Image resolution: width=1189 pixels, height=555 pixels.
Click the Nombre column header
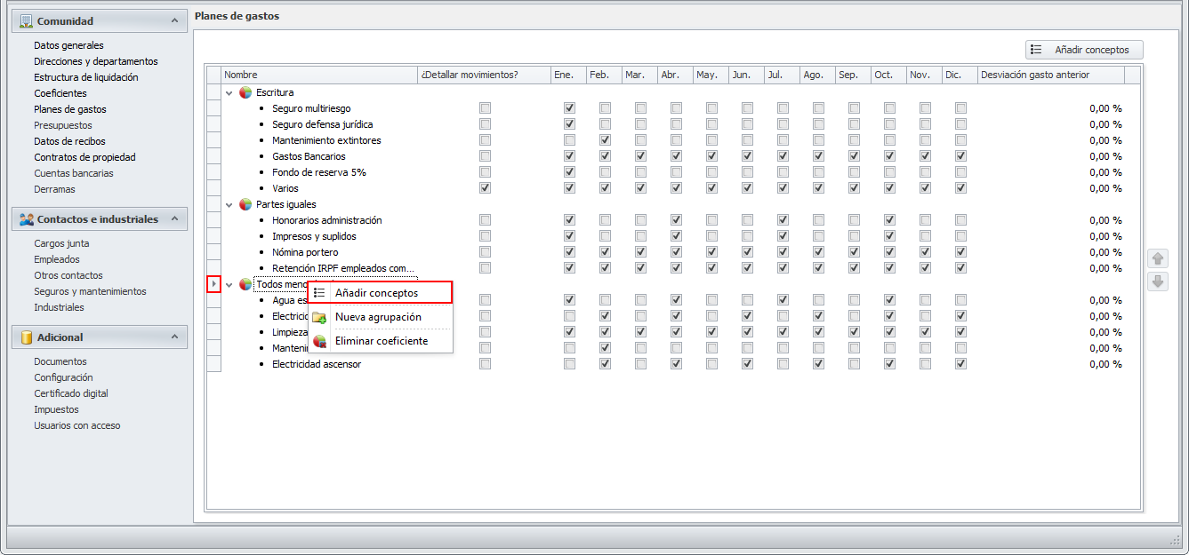pos(319,75)
